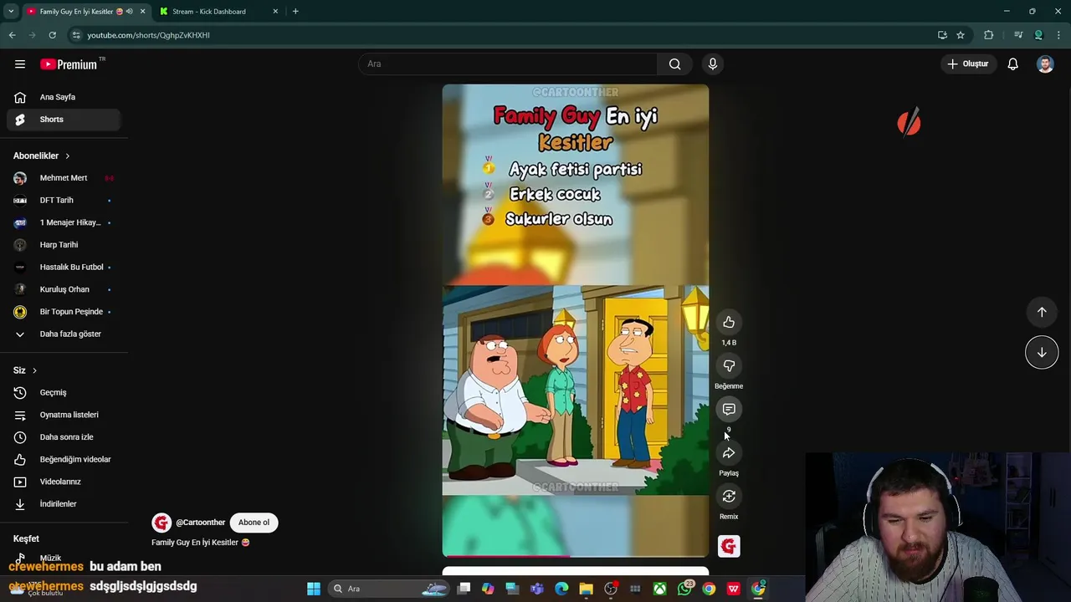Open the YouTube hamburger guide menu
Viewport: 1071px width, 602px height.
pos(20,64)
